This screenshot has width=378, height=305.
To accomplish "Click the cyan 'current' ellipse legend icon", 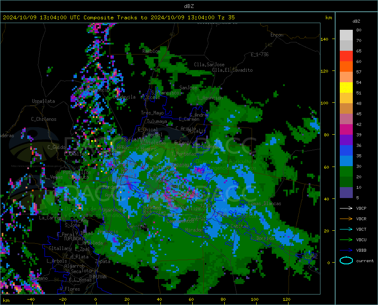I will coord(346,261).
